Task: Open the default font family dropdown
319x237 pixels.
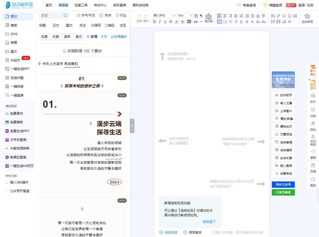Action: (164, 16)
